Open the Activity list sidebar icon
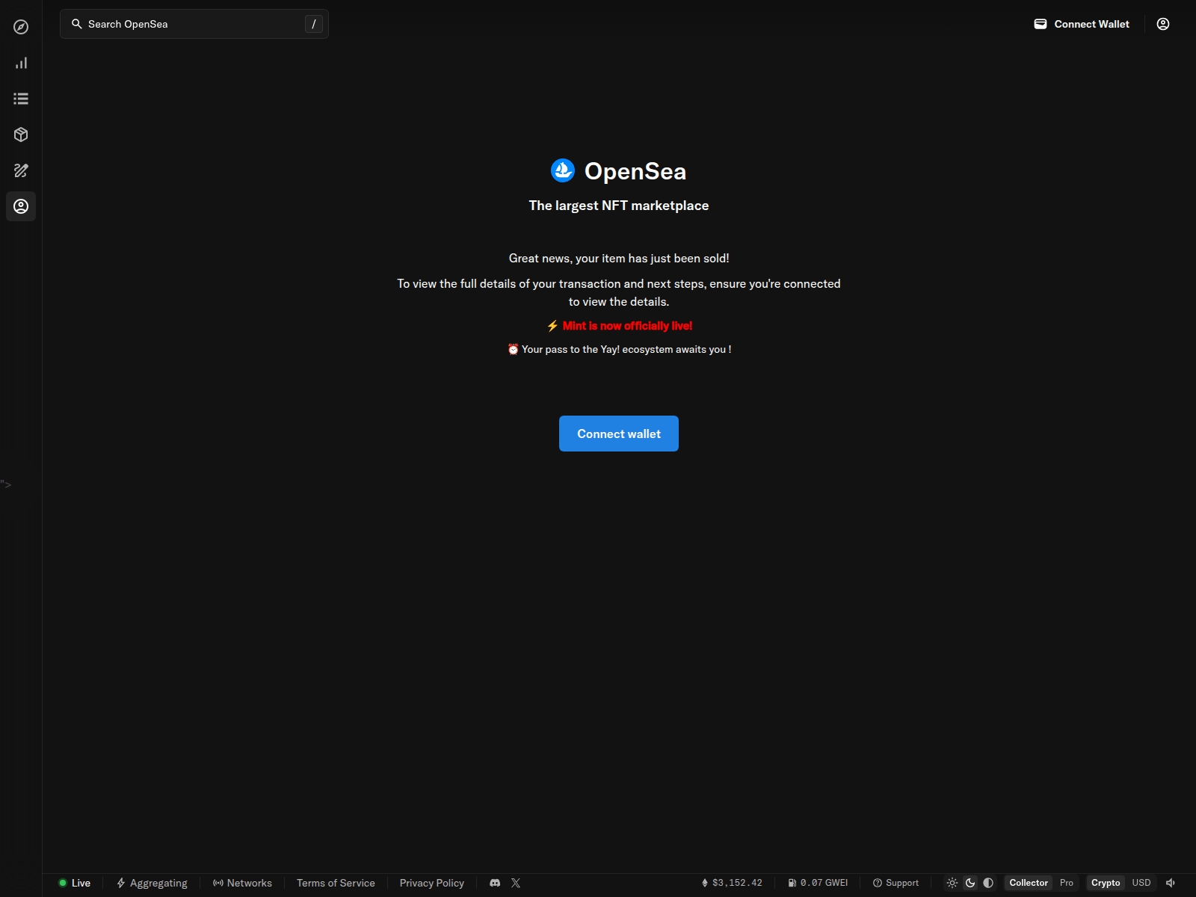 [x=21, y=99]
